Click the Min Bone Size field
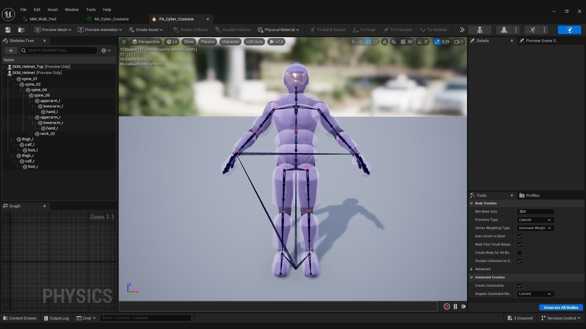Screen dimensions: 586x329 (535, 212)
